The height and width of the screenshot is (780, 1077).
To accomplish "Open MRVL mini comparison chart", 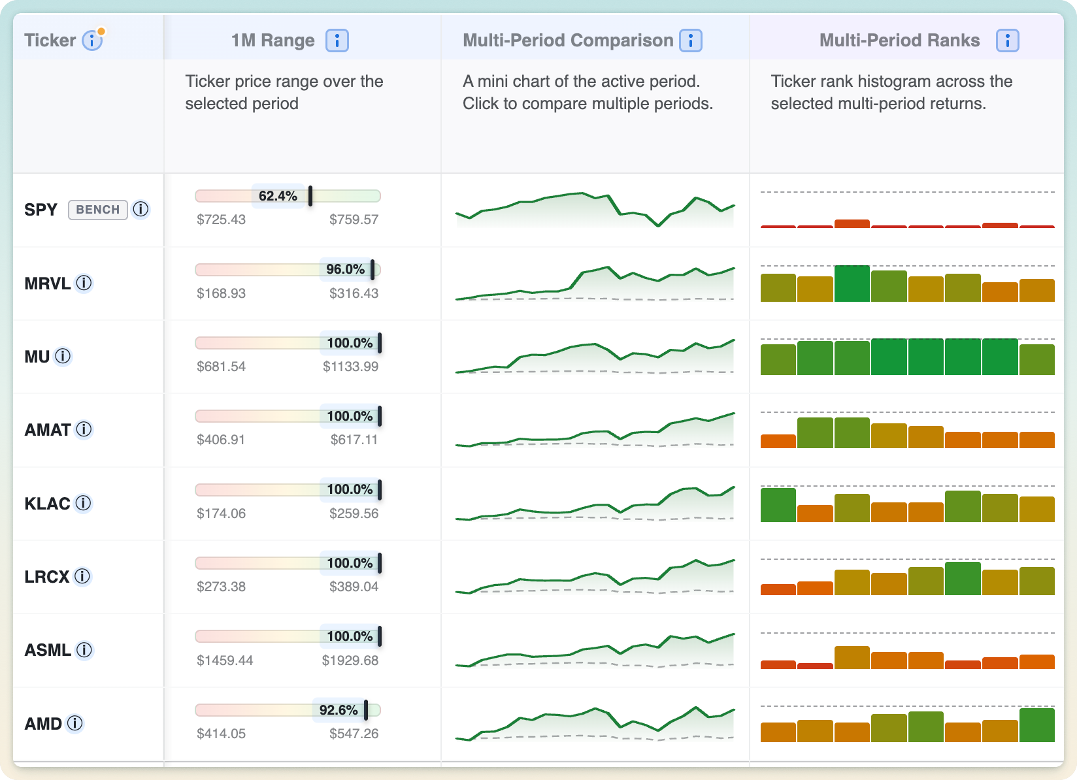I will 595,284.
